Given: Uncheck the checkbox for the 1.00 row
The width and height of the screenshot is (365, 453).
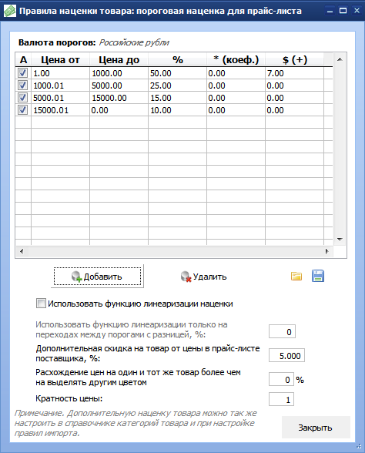Looking at the screenshot, I should pyautogui.click(x=23, y=73).
